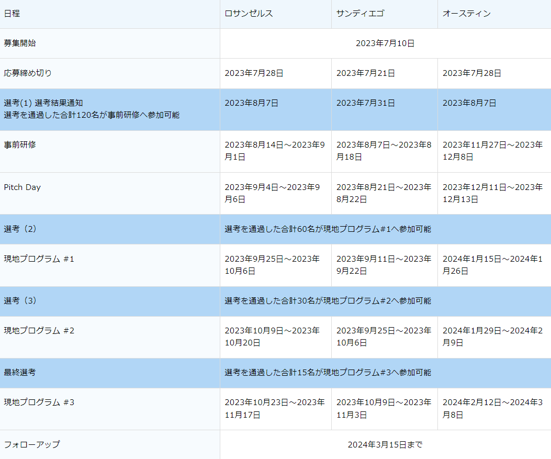This screenshot has width=551, height=459.
Task: Click the 募集開始 row label
Action: [20, 43]
